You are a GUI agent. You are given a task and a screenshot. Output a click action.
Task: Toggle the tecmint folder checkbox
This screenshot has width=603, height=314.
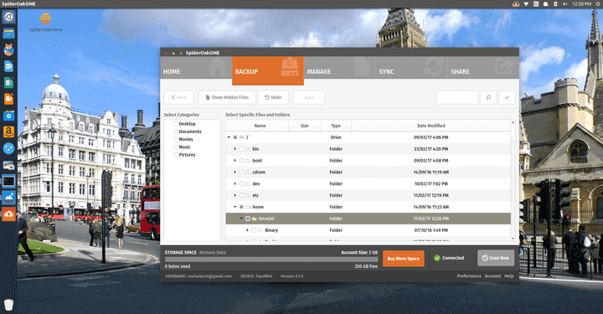pyautogui.click(x=248, y=219)
